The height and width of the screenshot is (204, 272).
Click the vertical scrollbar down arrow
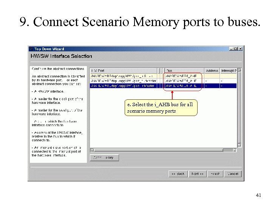(240, 145)
